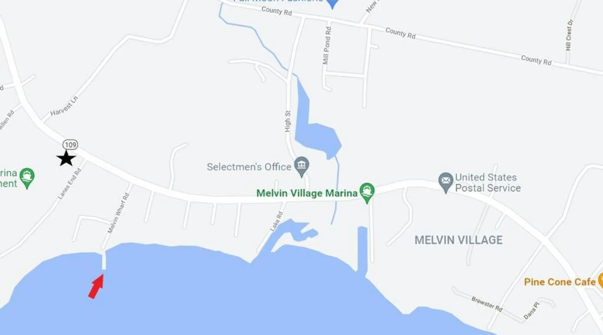Click the black star marker near Route 109

66,158
